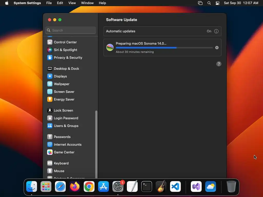Click the Stage Manager menu bar icon

200,3
